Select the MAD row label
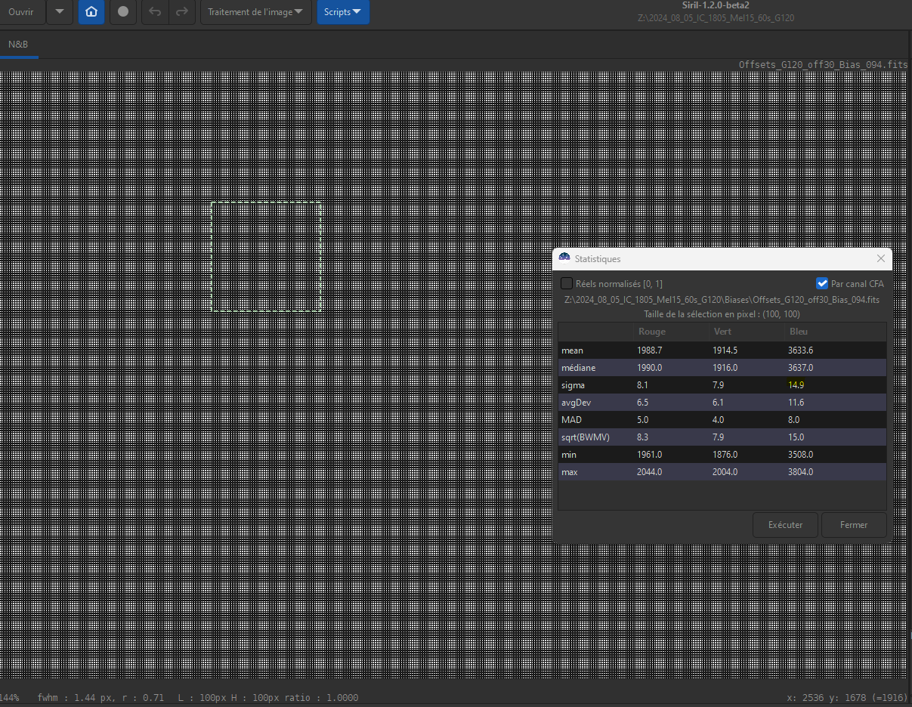 571,420
